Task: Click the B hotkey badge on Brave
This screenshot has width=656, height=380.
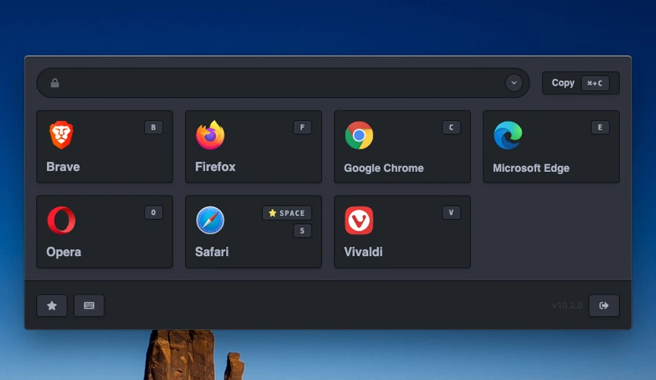Action: click(154, 127)
